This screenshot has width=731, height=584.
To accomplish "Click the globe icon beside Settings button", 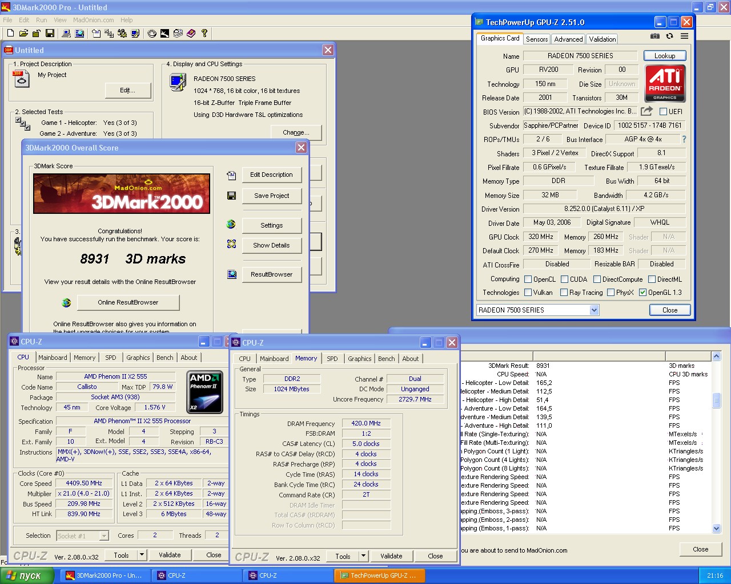I will coord(231,224).
